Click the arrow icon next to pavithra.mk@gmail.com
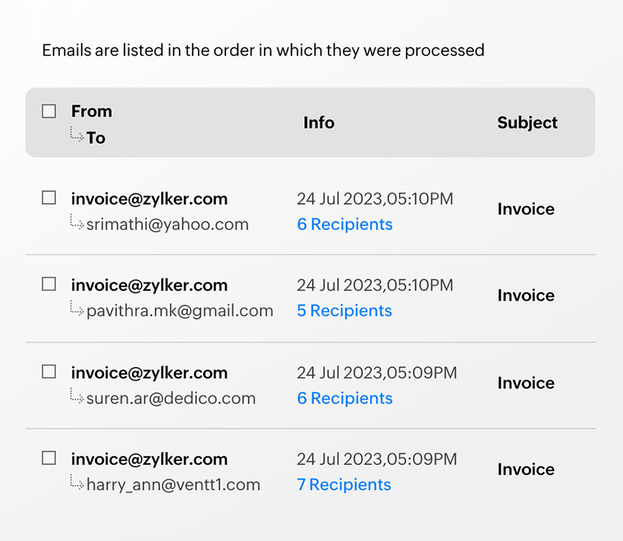 [x=76, y=308]
